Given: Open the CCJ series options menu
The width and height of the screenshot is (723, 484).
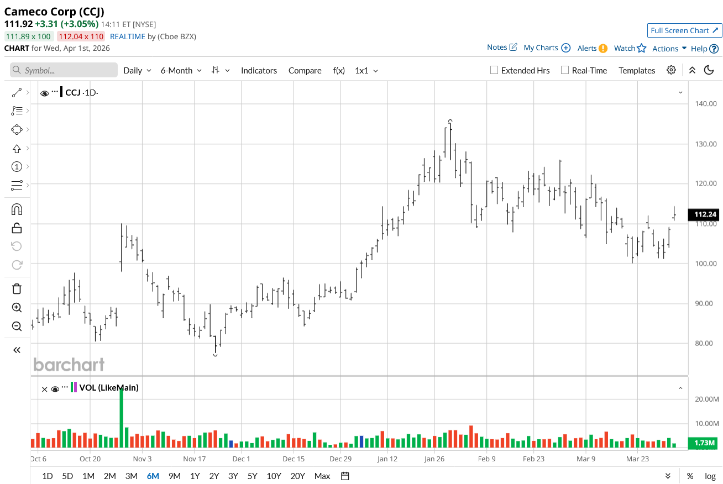Looking at the screenshot, I should tap(55, 91).
